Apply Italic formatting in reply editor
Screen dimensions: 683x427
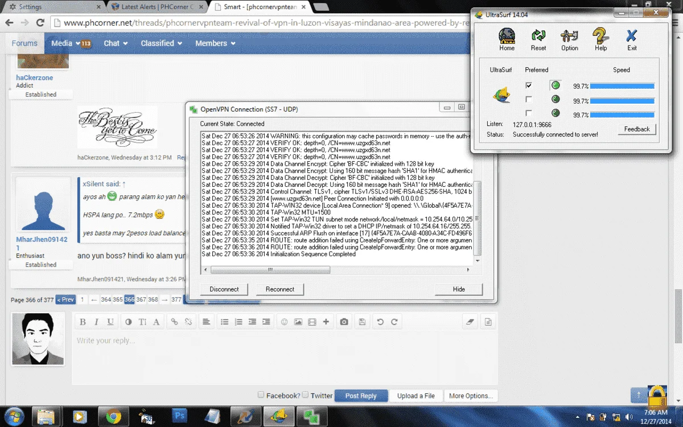[x=96, y=322]
